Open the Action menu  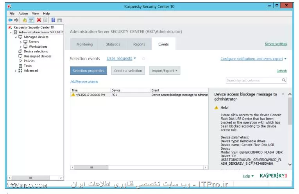[23, 13]
